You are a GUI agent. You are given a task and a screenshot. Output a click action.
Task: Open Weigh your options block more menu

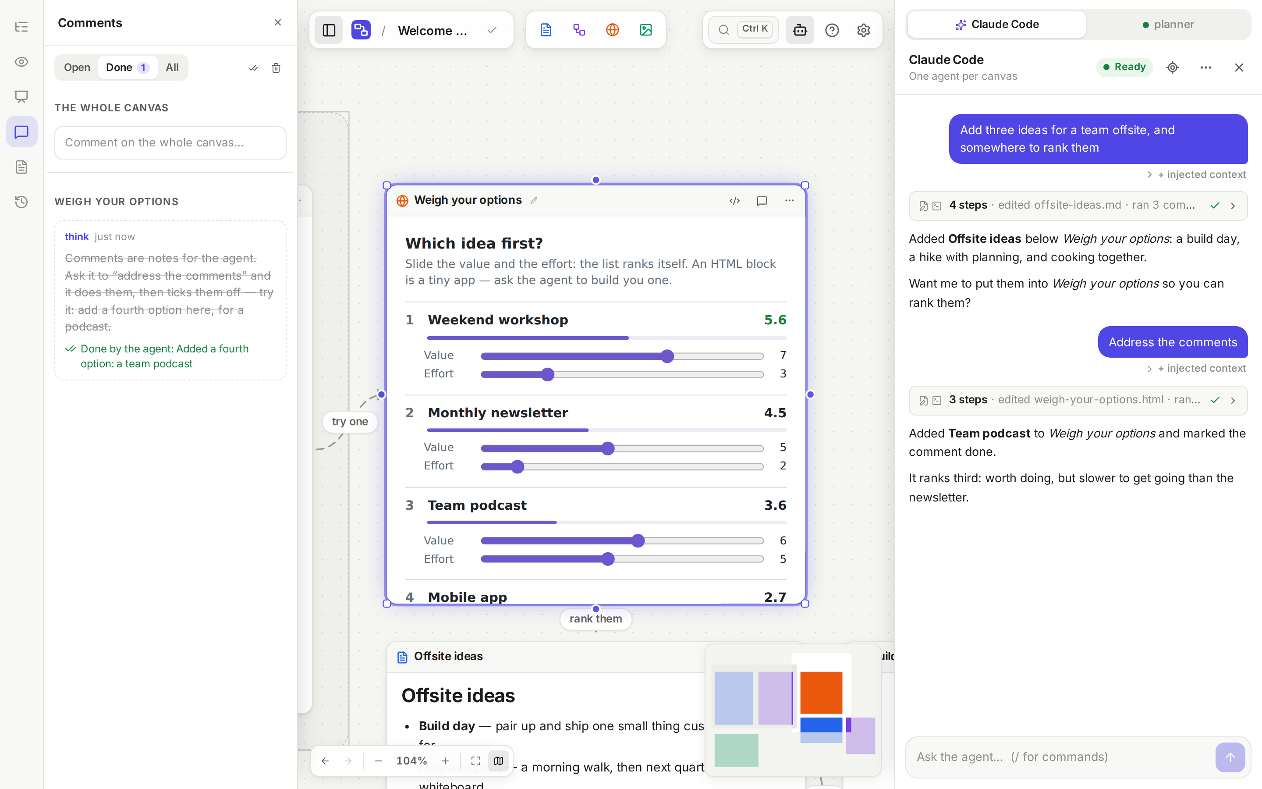[790, 201]
